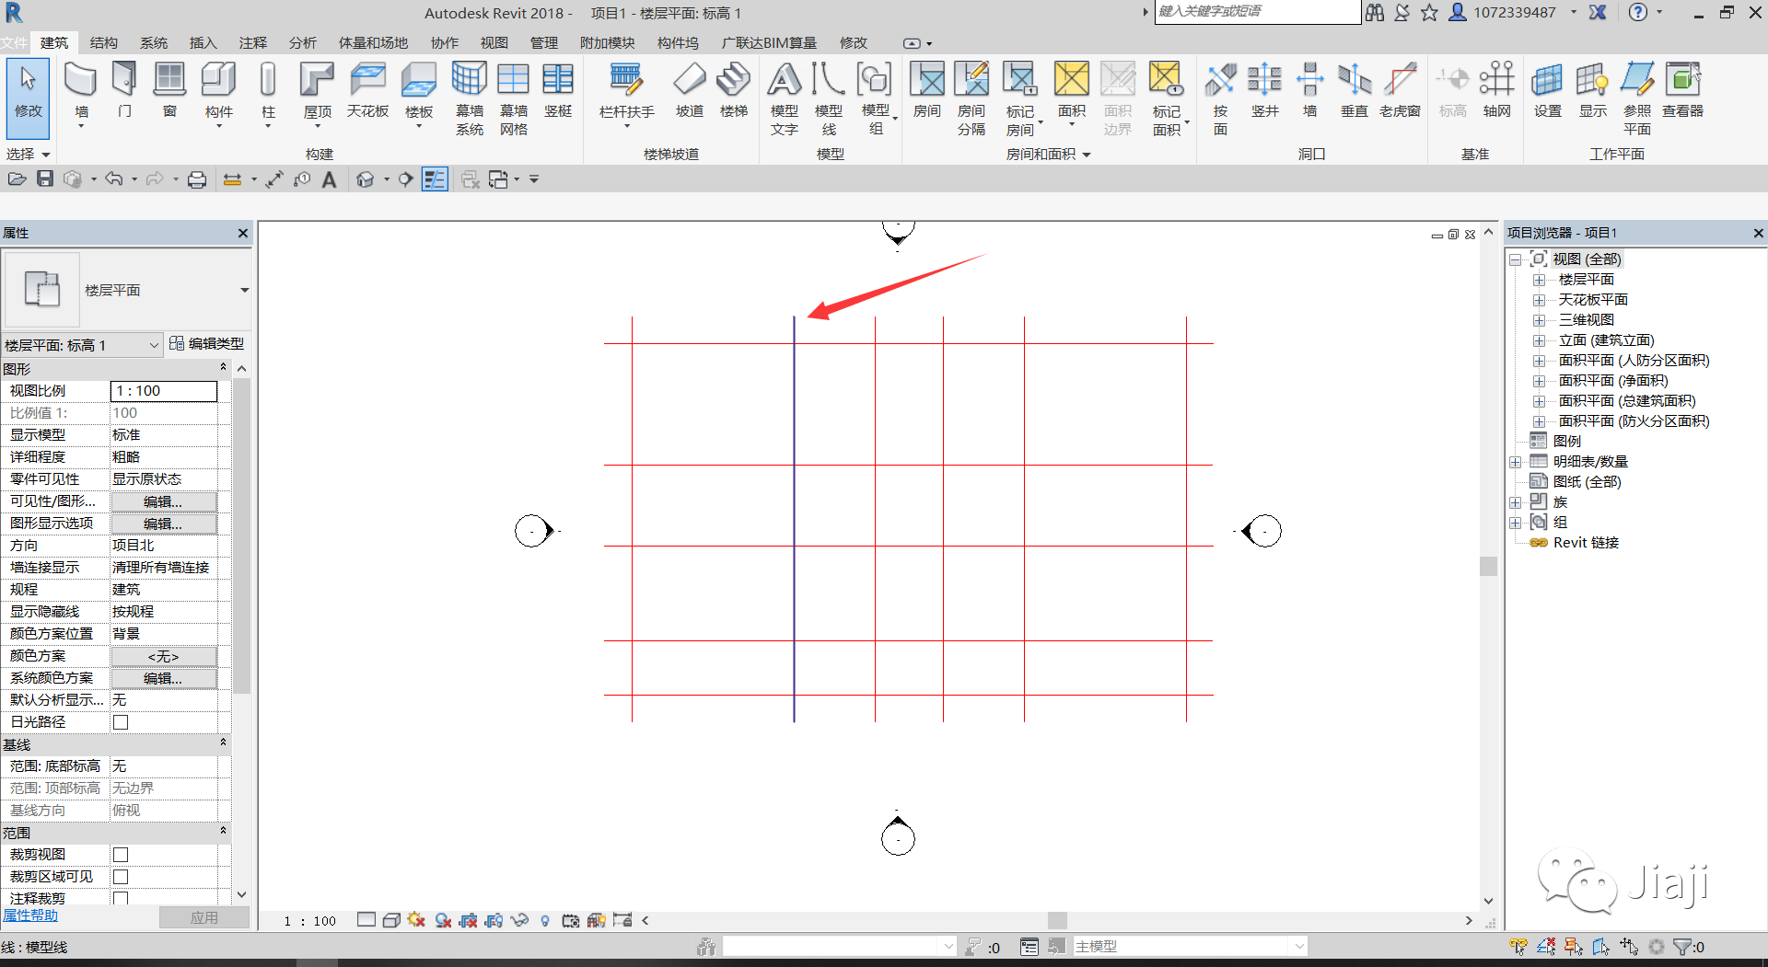Expand the 楼层平面 tree node

(1539, 280)
